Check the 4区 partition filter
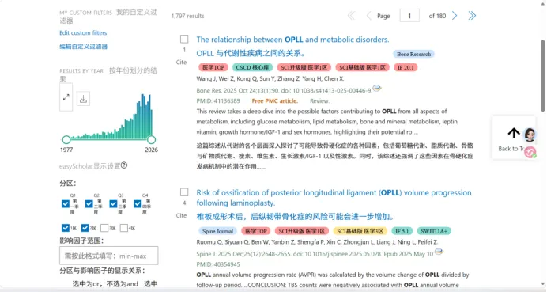Image resolution: width=547 pixels, height=292 pixels. (124, 228)
